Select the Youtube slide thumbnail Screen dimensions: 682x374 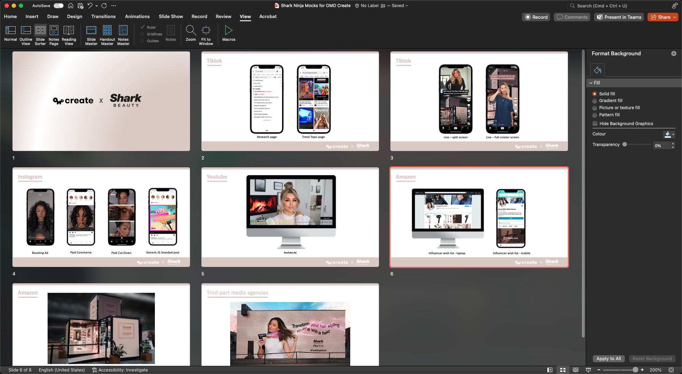(x=290, y=217)
